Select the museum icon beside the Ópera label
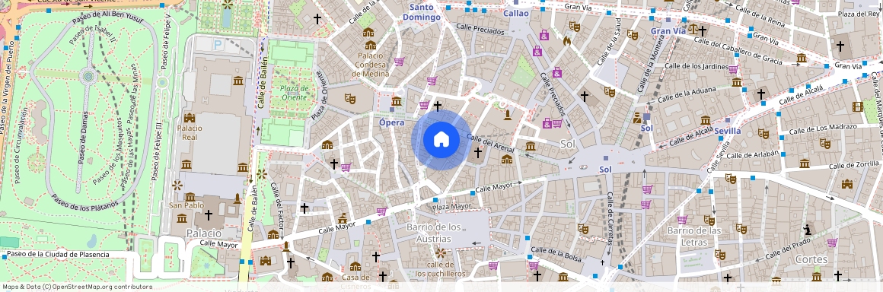 (396, 101)
